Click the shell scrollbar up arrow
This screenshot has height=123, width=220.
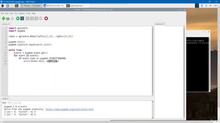pyautogui.click(x=152, y=102)
